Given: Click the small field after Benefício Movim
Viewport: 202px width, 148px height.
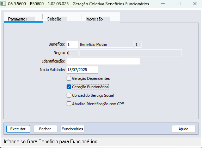Looking at the screenshot, I should coord(138,45).
